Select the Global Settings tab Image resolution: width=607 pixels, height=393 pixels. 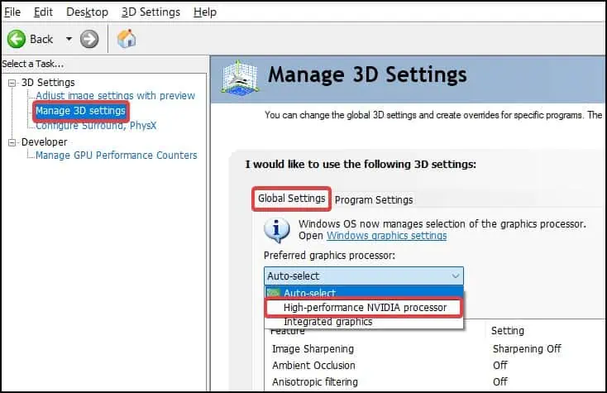292,199
